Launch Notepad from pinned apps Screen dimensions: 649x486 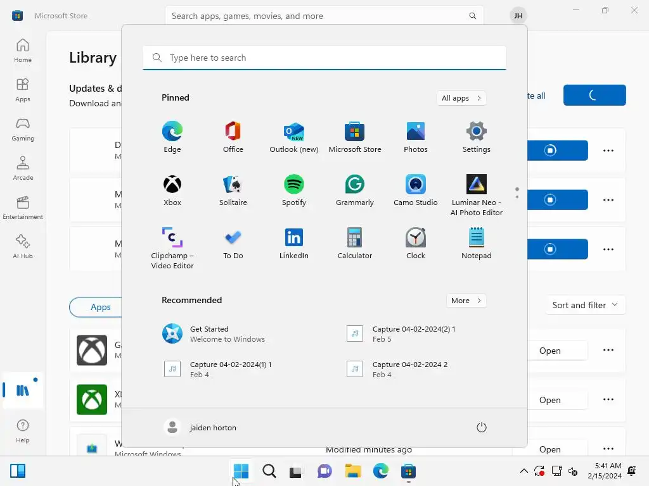coord(477,244)
